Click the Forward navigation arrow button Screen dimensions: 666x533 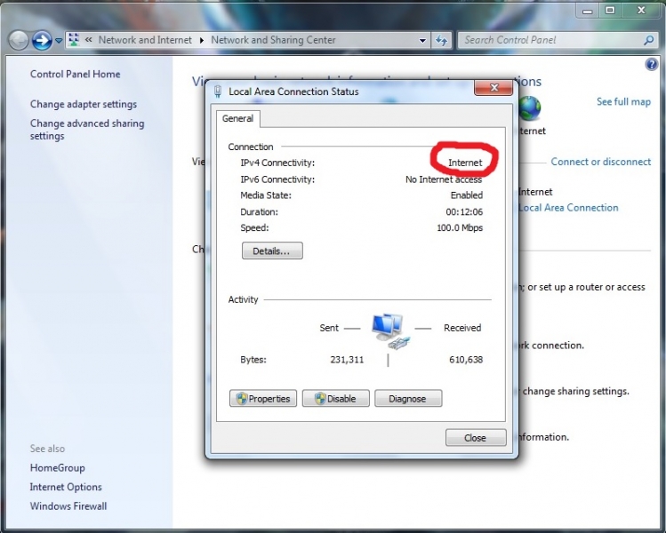(x=41, y=40)
